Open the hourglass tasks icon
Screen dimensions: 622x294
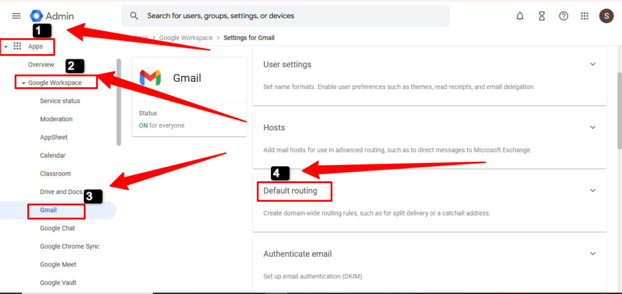[x=542, y=16]
